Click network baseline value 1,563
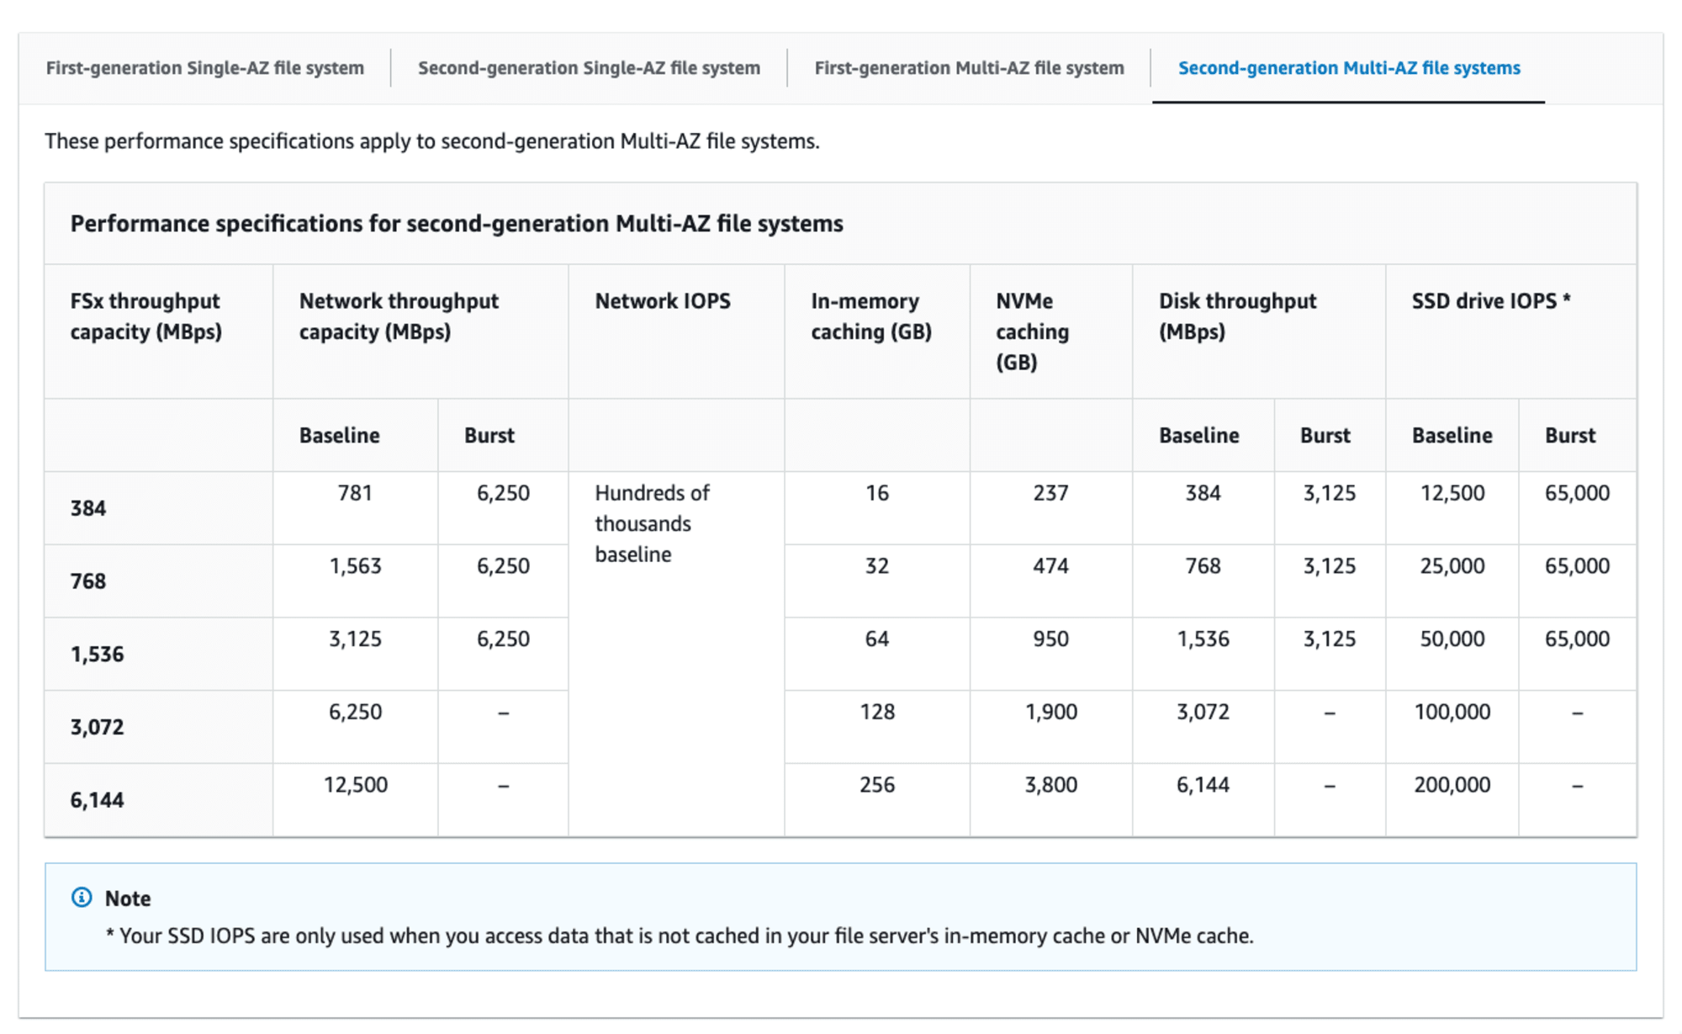Screen dimensions: 1682x1034 [355, 566]
